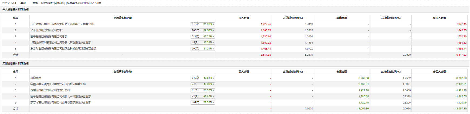This screenshot has height=114, width=470.
Task: Expand the 15次 33.33% stats box
Action: click(203, 42)
